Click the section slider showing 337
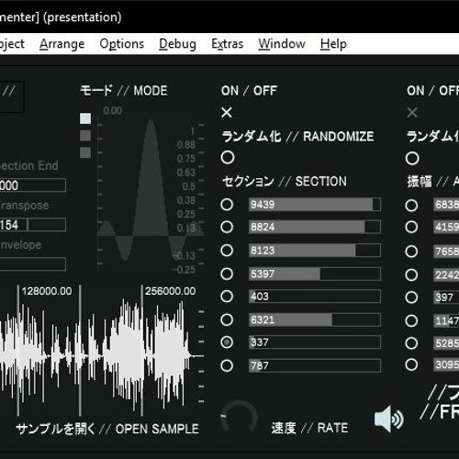 tap(315, 342)
